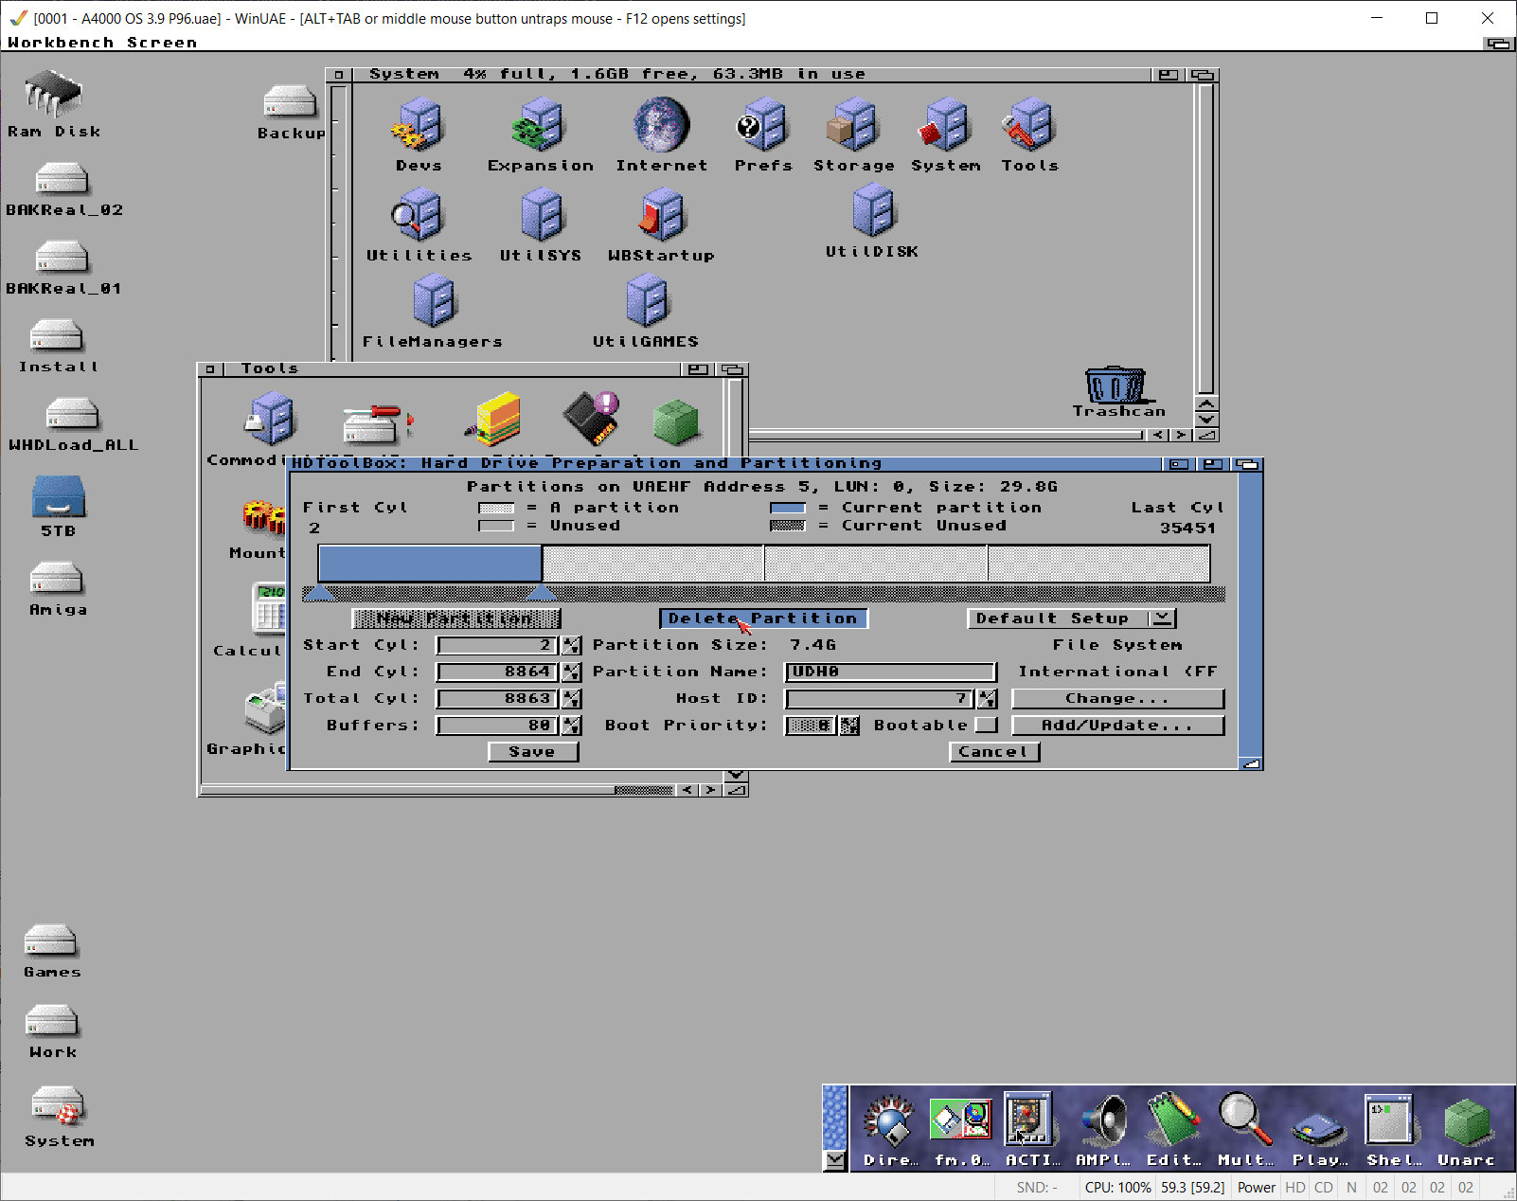Click the End Cyl input field

(x=497, y=672)
